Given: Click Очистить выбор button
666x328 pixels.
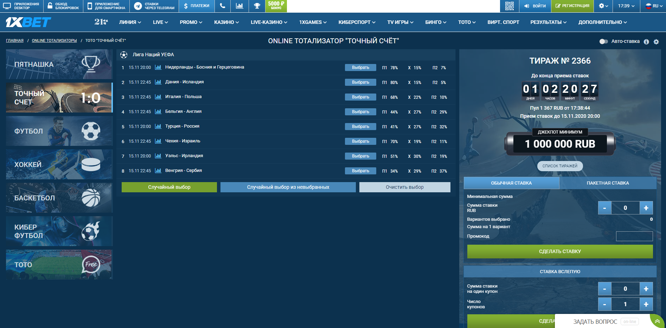Looking at the screenshot, I should click(405, 187).
